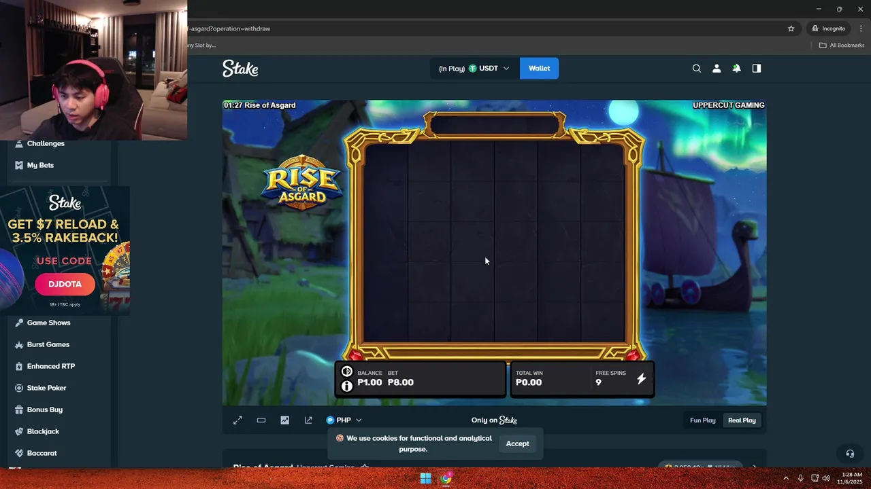871x489 pixels.
Task: Bookmark this page with star icon
Action: pyautogui.click(x=791, y=29)
